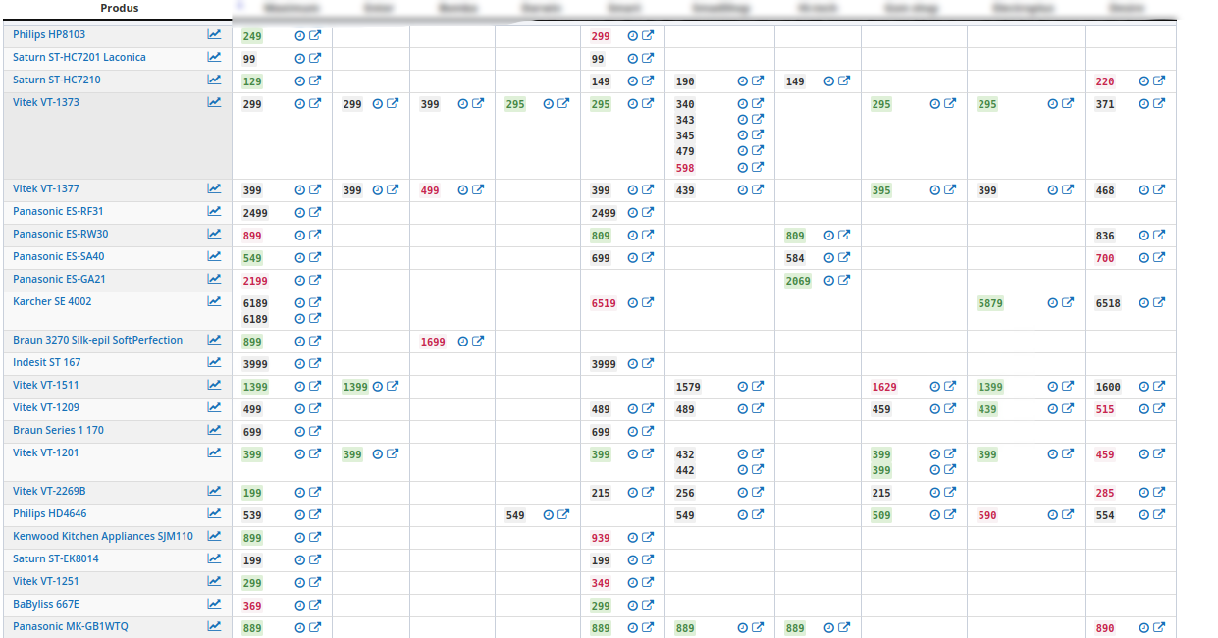Open clock icon next to 220, Saturn ST-HC7210
1218x638 pixels.
1144,81
